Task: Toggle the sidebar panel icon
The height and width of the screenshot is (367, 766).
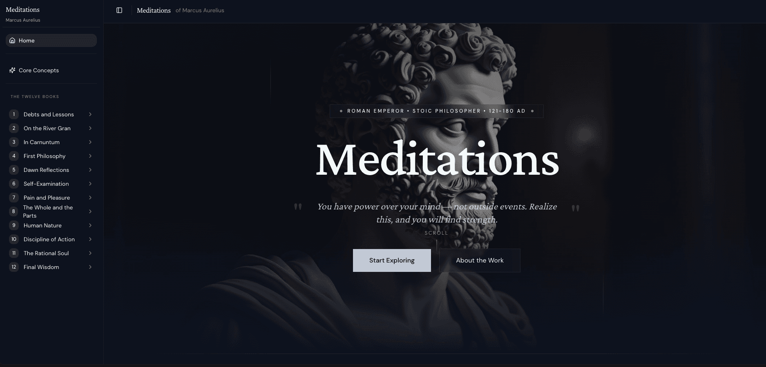Action: click(x=119, y=10)
